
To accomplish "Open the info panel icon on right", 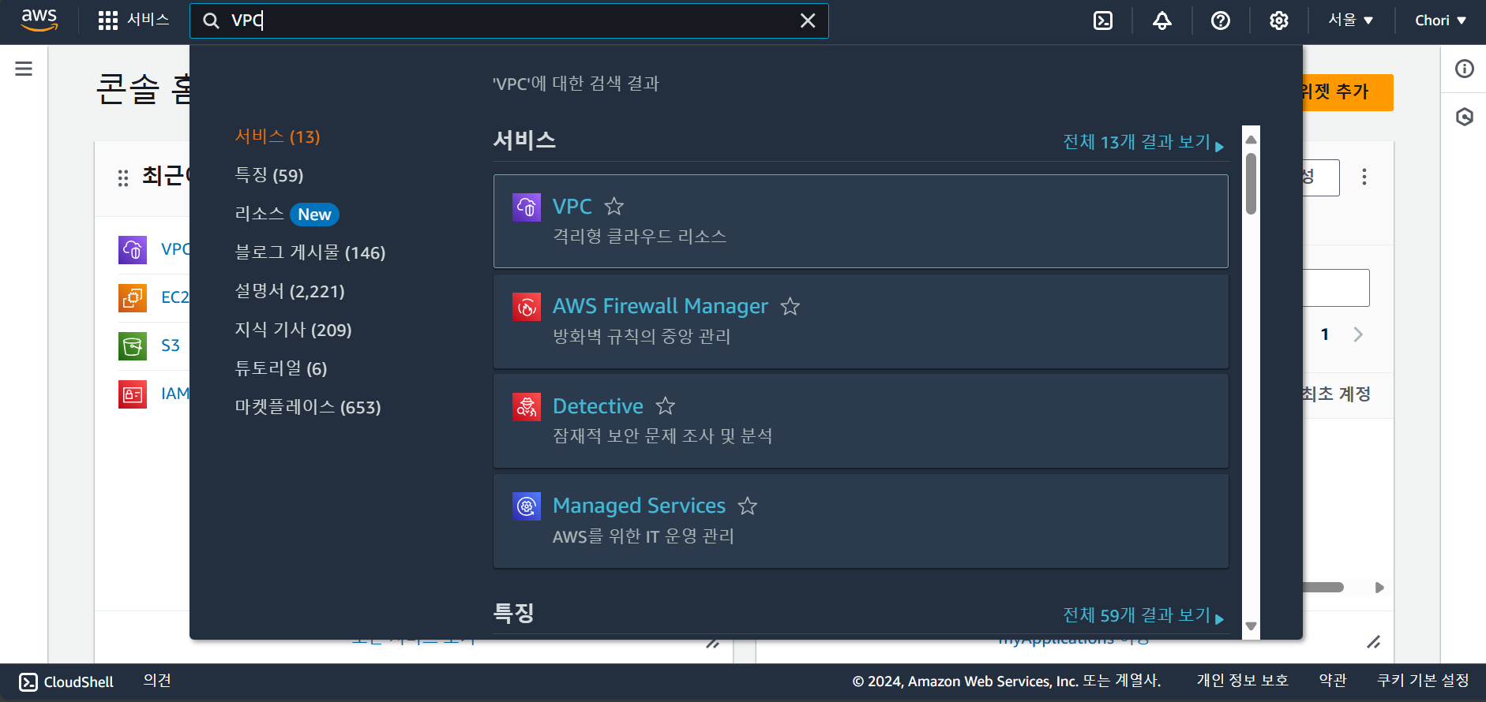I will pyautogui.click(x=1465, y=69).
